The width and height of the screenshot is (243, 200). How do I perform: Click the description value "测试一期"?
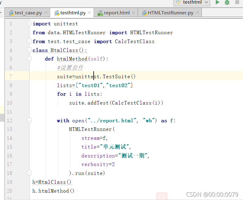click(133, 156)
